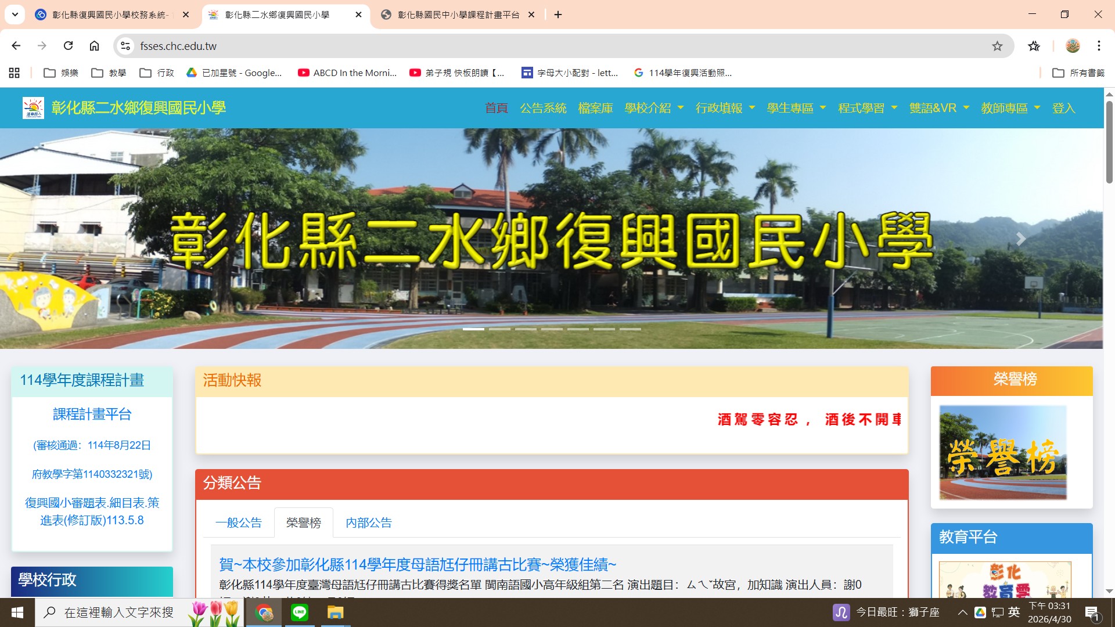Image resolution: width=1115 pixels, height=627 pixels.
Task: Click the Windows taskbar search box
Action: tap(139, 612)
